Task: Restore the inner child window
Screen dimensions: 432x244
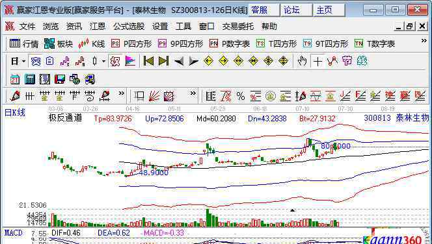Action: (x=410, y=27)
